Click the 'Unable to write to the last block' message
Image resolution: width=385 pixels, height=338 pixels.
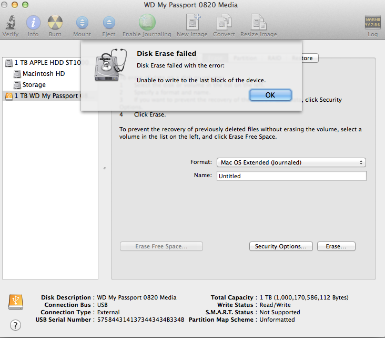click(x=201, y=80)
